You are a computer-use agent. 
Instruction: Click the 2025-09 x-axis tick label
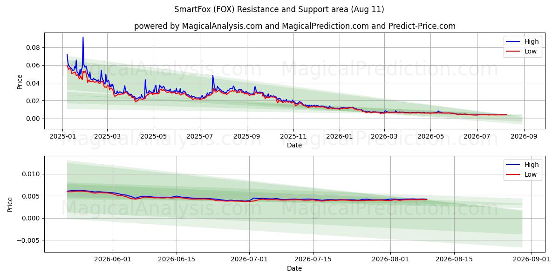tap(247, 137)
